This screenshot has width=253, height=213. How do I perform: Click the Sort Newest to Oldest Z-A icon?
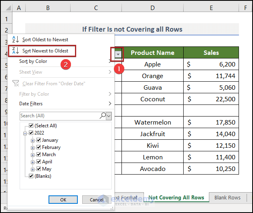pyautogui.click(x=16, y=51)
